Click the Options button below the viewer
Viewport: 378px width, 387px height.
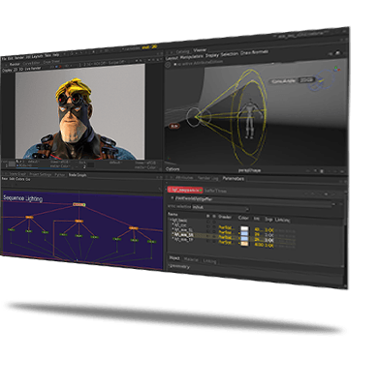coord(173,169)
